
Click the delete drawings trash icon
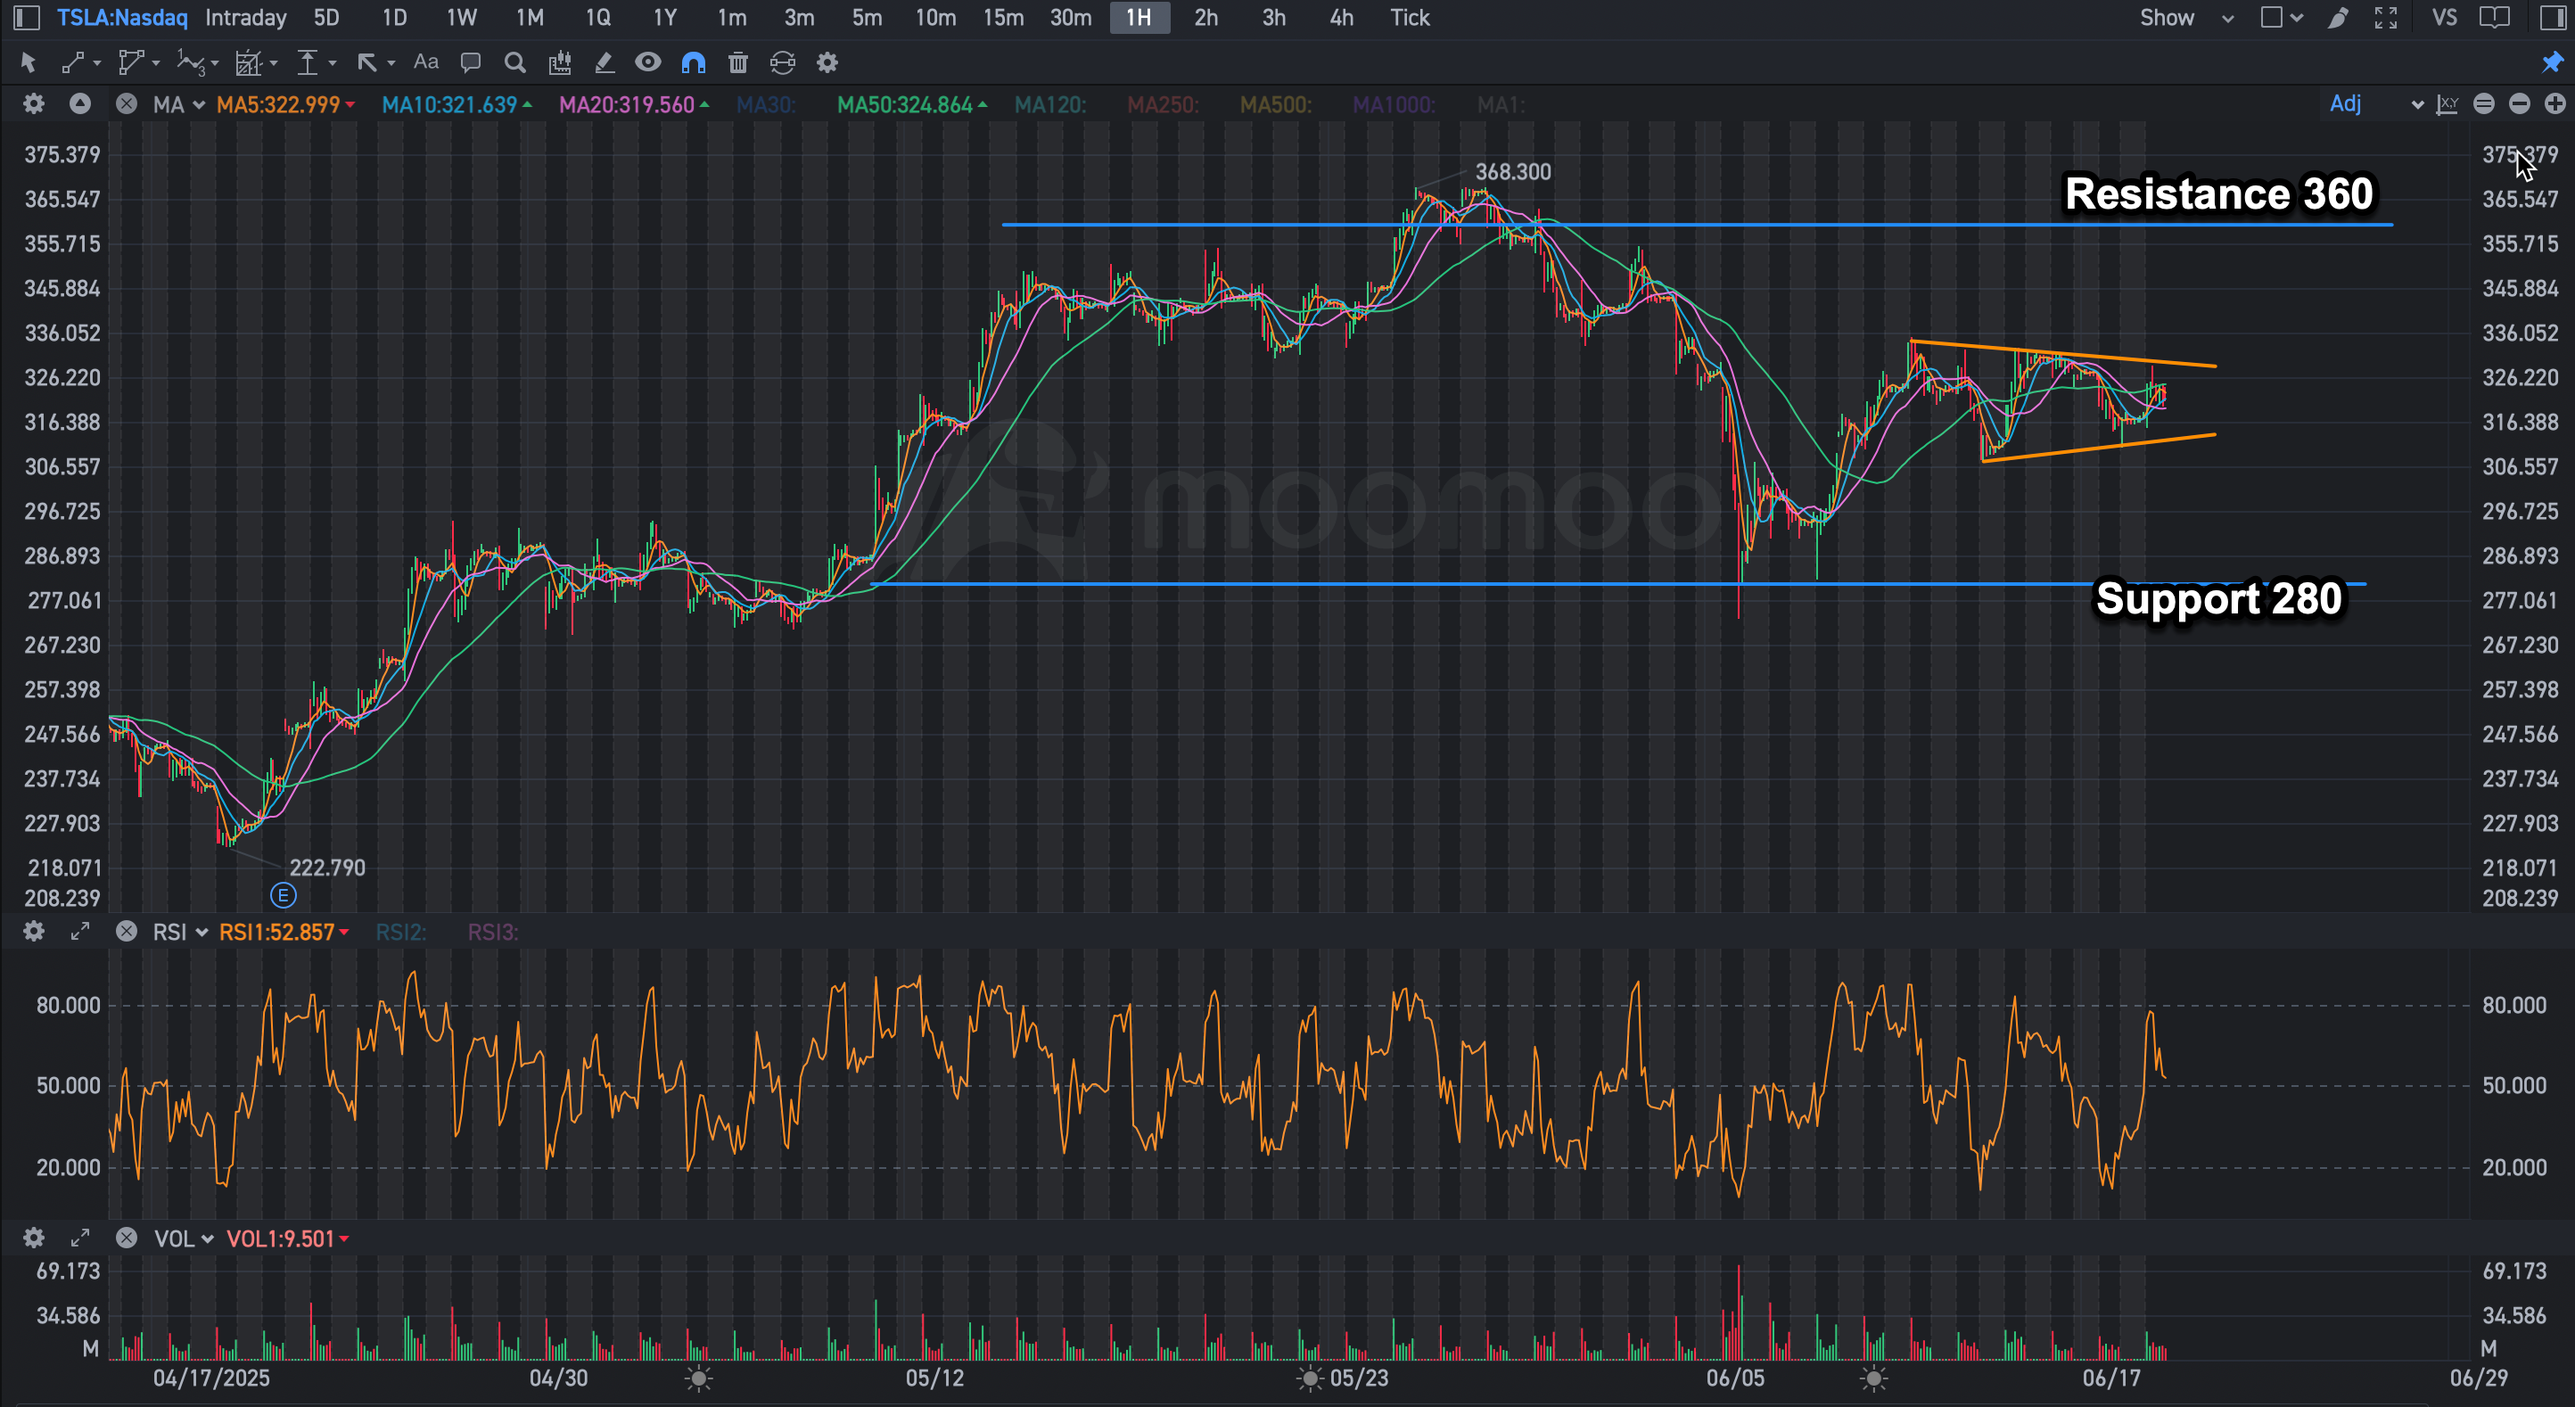coord(737,63)
